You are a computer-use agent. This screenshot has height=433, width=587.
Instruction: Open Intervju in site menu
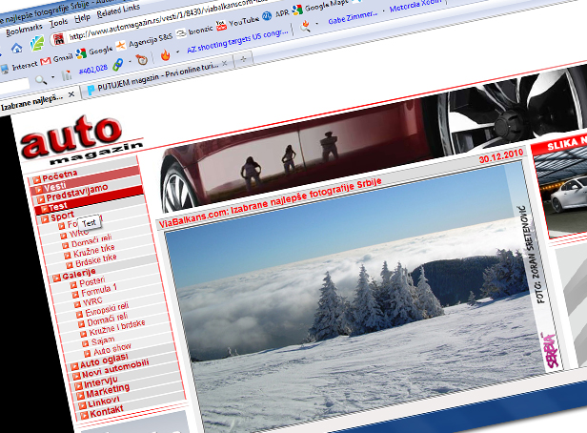101,382
